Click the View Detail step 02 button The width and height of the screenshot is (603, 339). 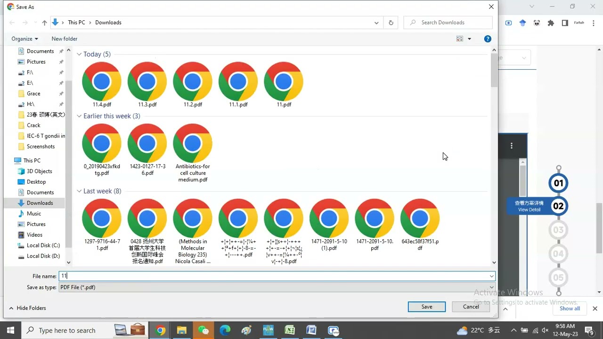point(537,206)
